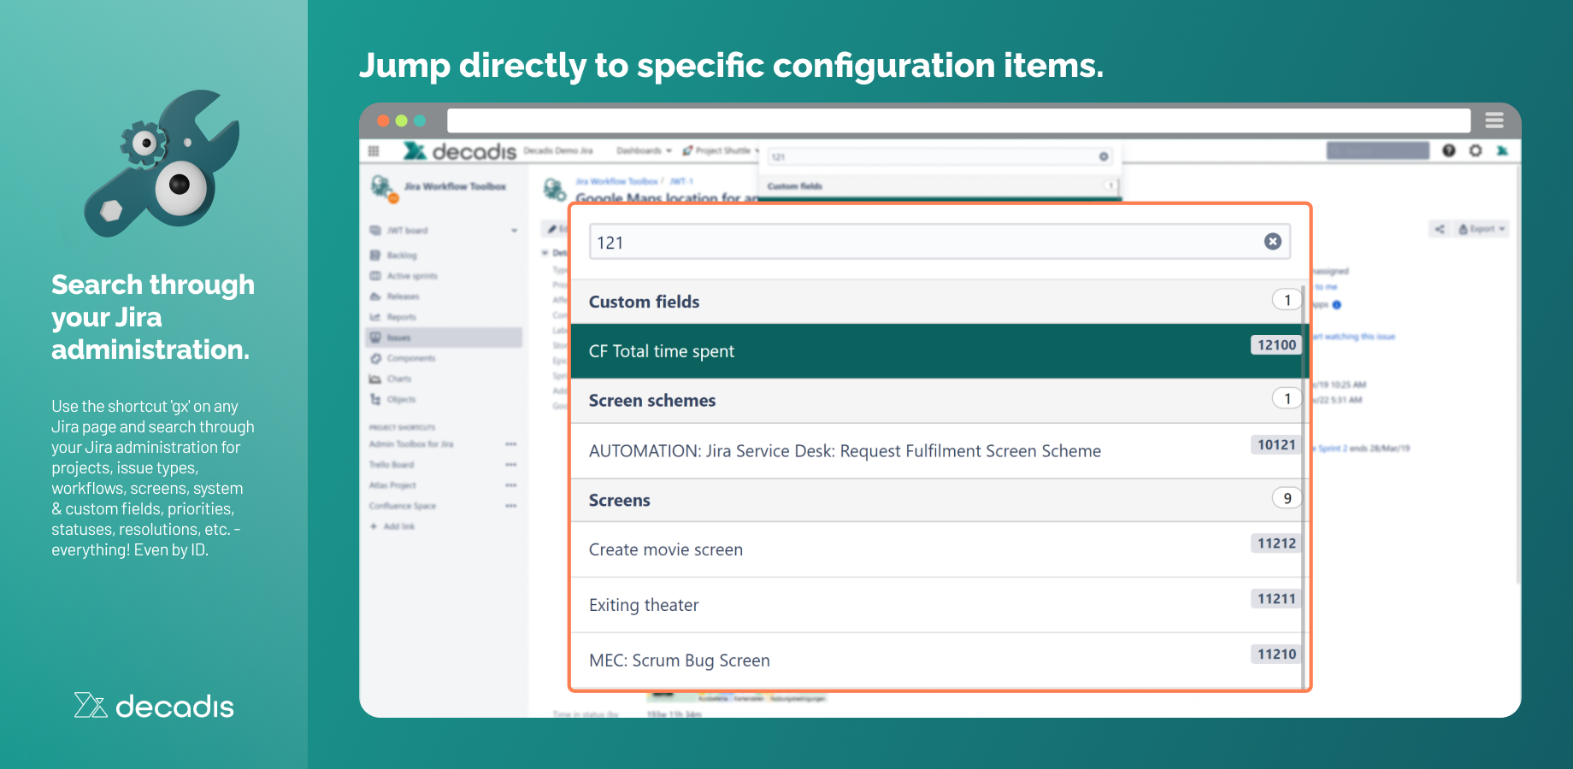Open Exiting theater screen result
This screenshot has height=769, width=1573.
(x=934, y=605)
